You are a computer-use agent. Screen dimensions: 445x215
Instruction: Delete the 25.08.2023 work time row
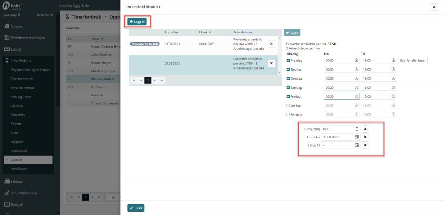tap(271, 63)
